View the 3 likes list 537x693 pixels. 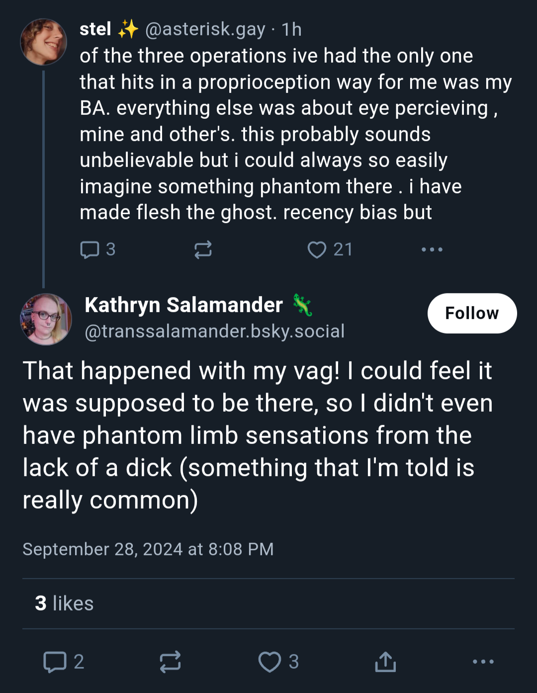(x=64, y=604)
